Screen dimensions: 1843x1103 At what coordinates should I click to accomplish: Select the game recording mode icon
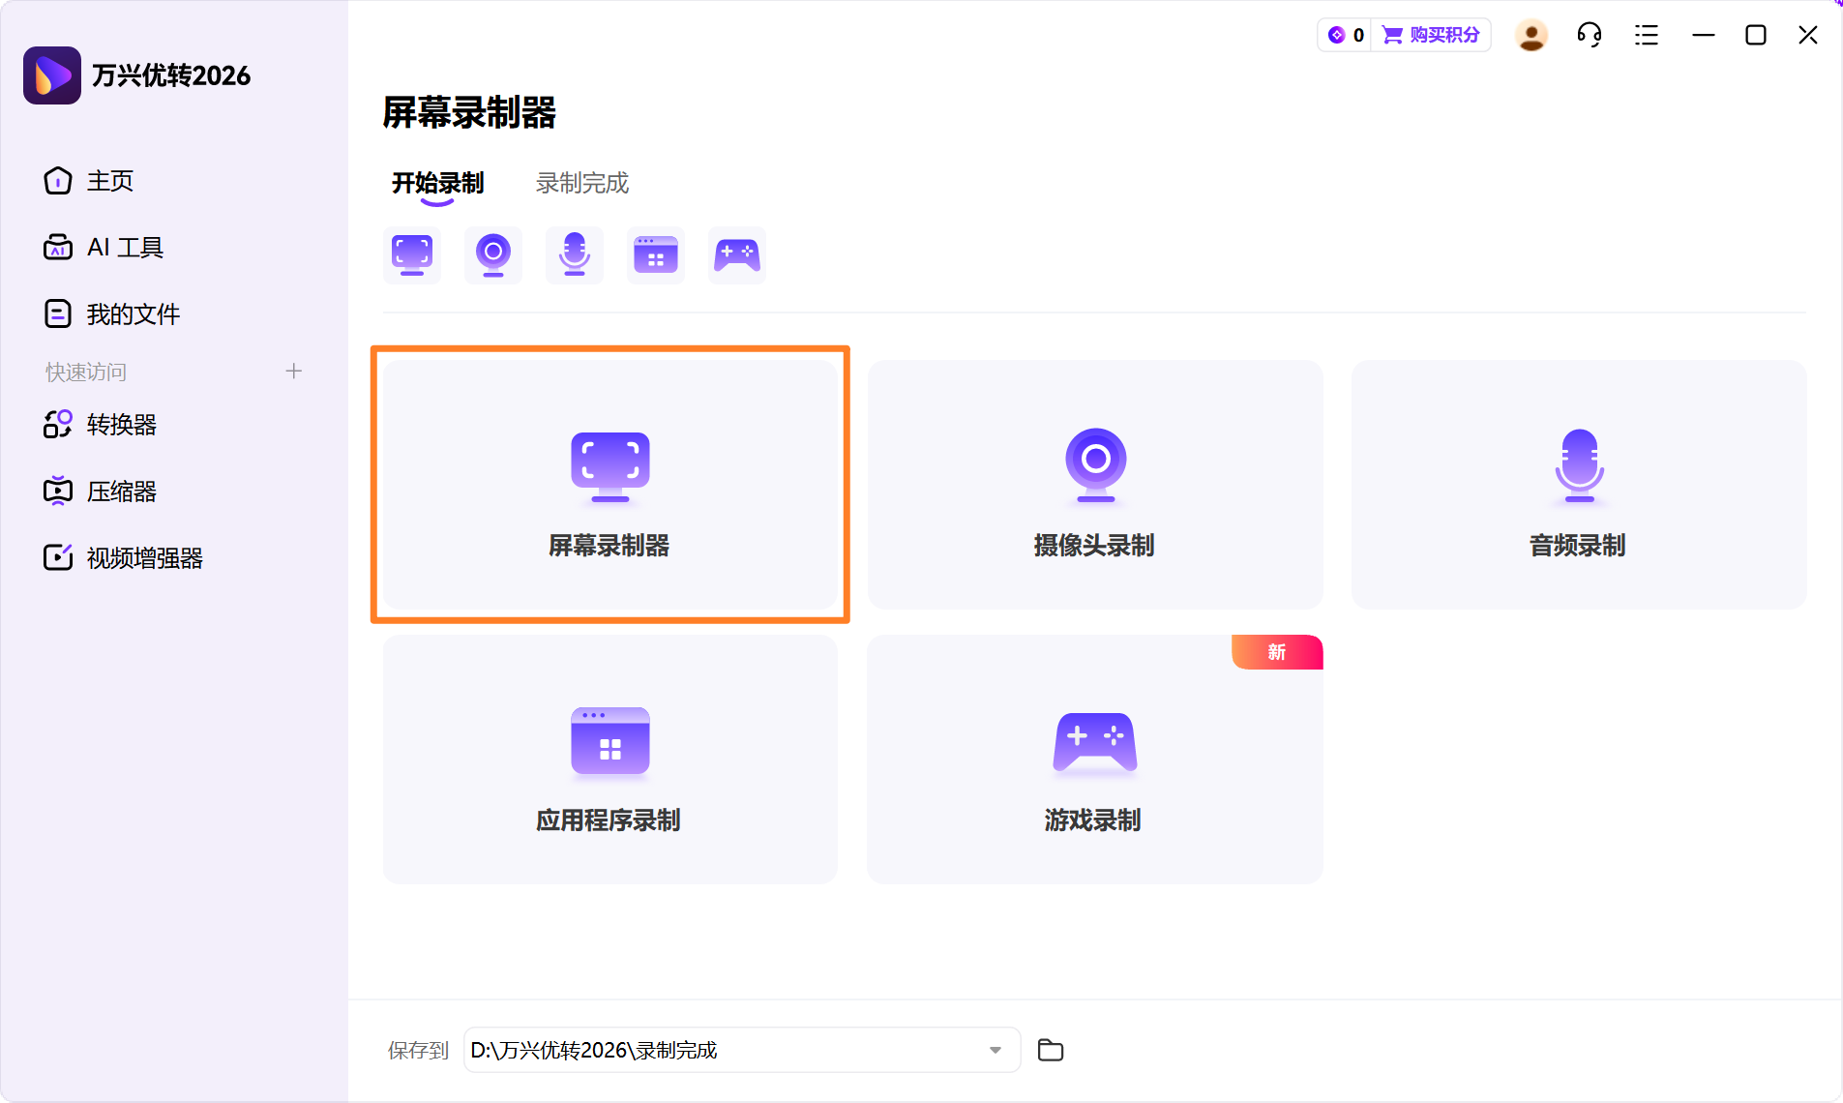[x=737, y=254]
